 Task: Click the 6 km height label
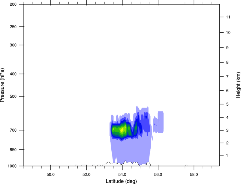227,91
